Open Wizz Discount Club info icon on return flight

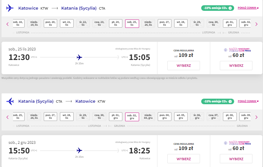(x=226, y=143)
